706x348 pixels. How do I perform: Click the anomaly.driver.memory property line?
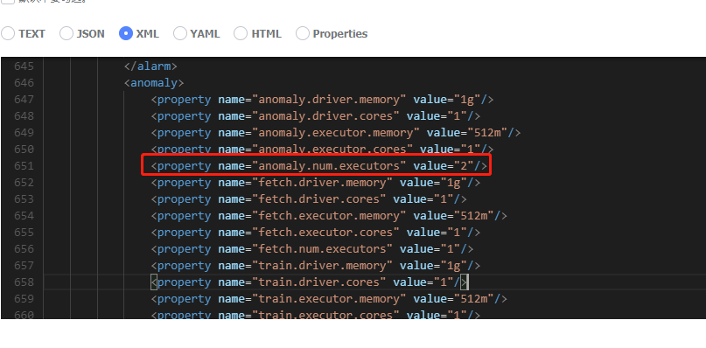click(323, 100)
